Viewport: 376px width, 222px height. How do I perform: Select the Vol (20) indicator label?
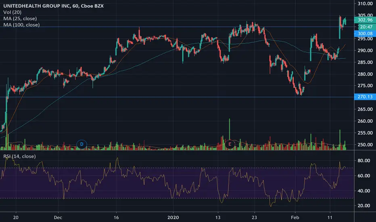point(13,12)
